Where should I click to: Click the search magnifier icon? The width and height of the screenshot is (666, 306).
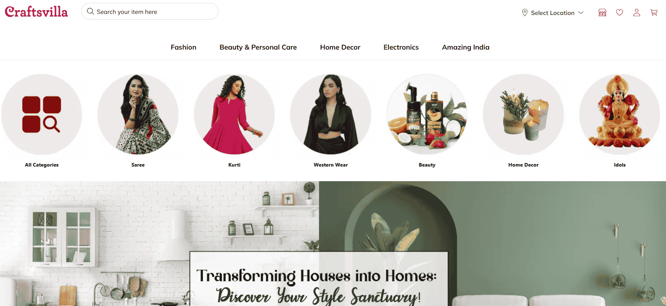90,11
